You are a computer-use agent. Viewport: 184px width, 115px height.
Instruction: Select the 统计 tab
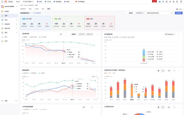click(49, 9)
